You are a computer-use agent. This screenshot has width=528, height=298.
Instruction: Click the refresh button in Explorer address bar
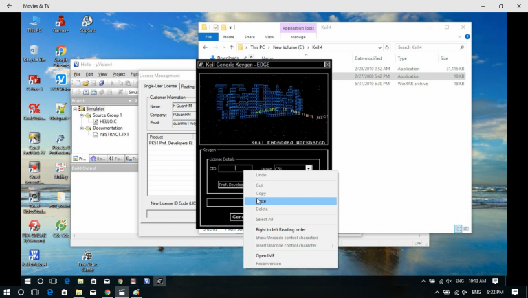tap(388, 47)
